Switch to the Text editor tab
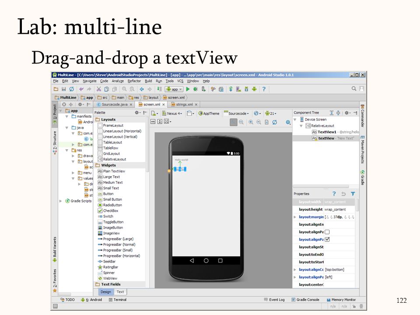Image resolution: width=420 pixels, height=315 pixels. coord(120,292)
